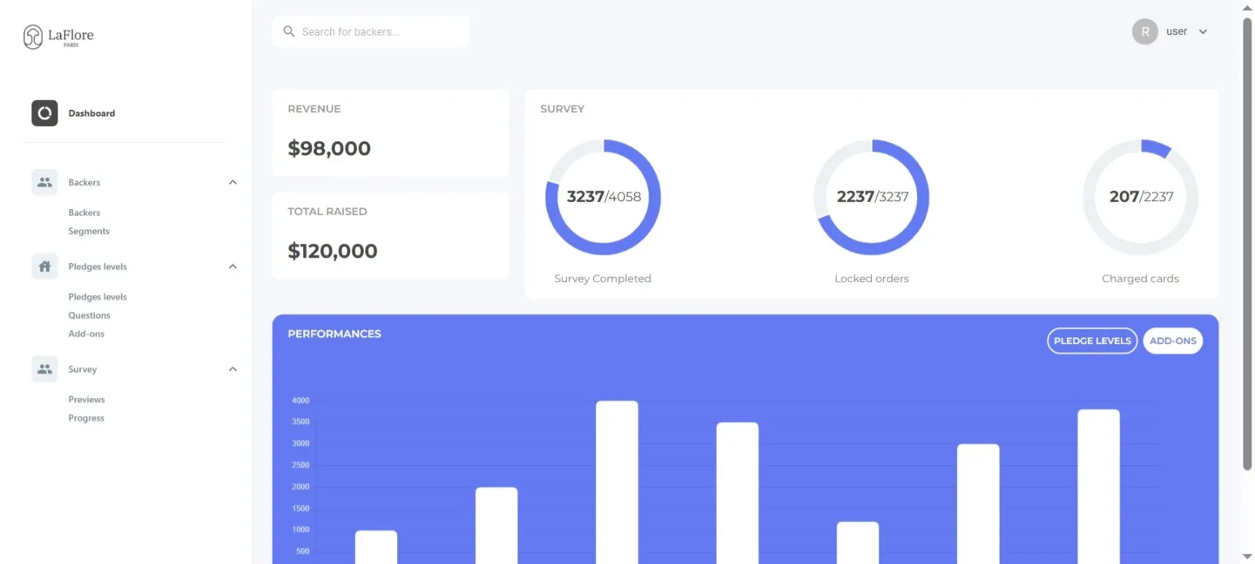
Task: Click the Survey Completed progress ring
Action: coord(603,197)
